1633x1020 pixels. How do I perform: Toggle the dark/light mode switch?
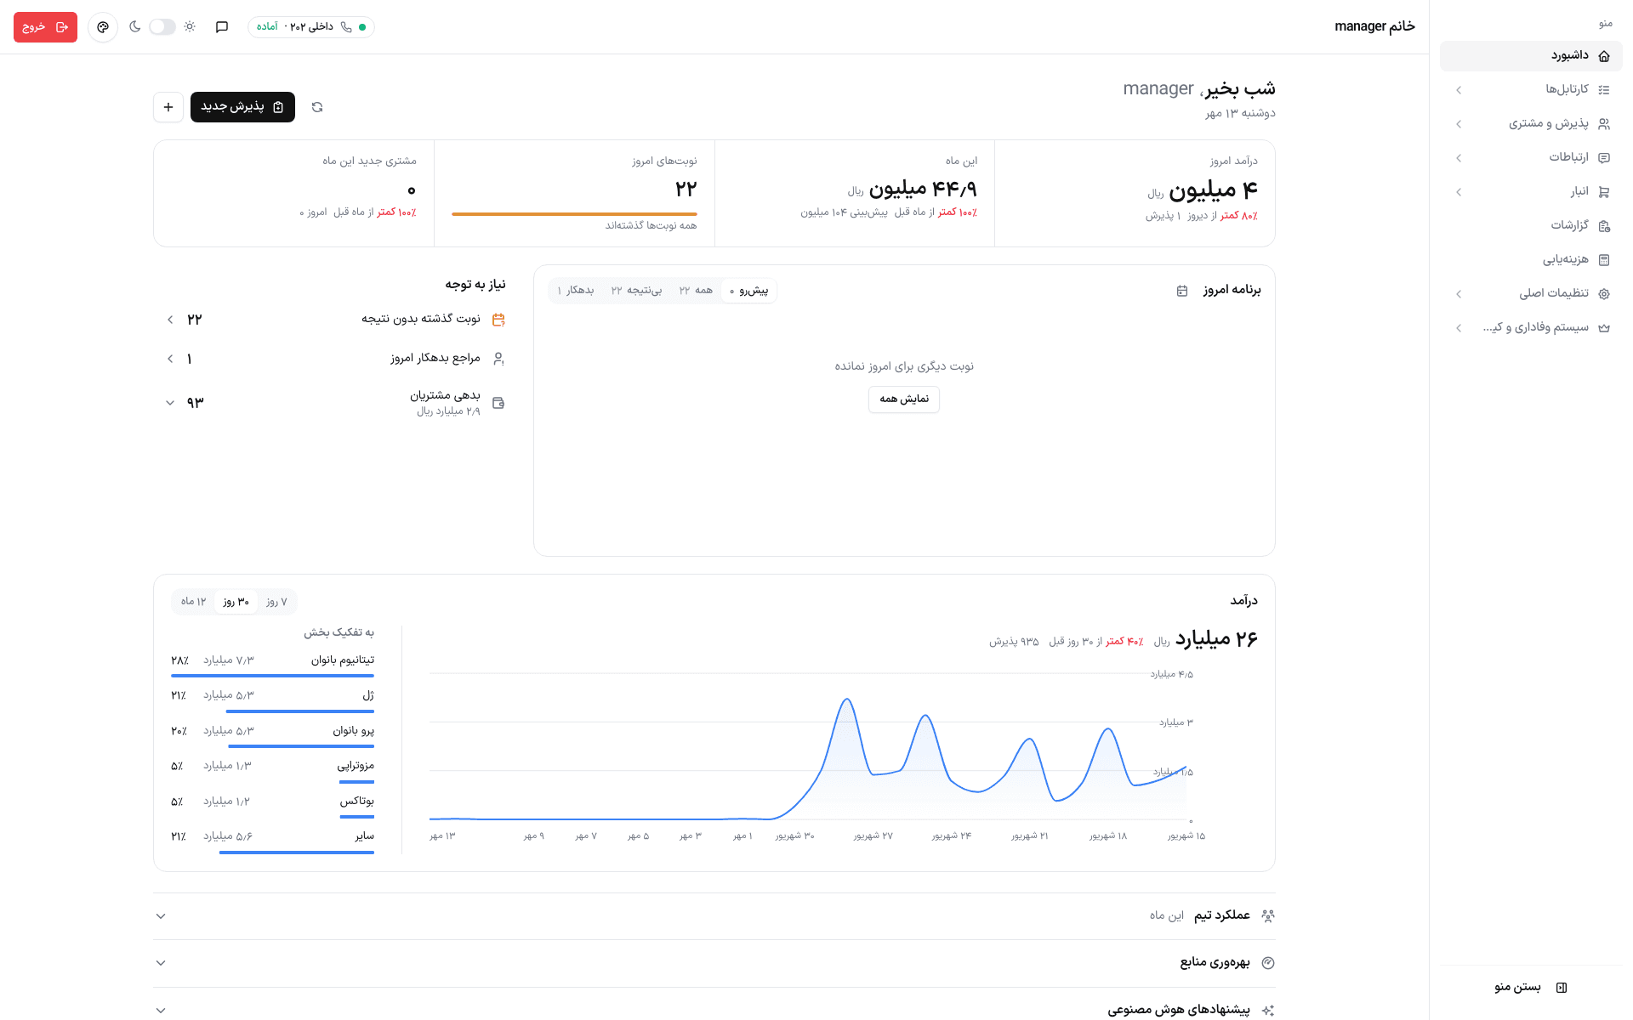tap(162, 27)
